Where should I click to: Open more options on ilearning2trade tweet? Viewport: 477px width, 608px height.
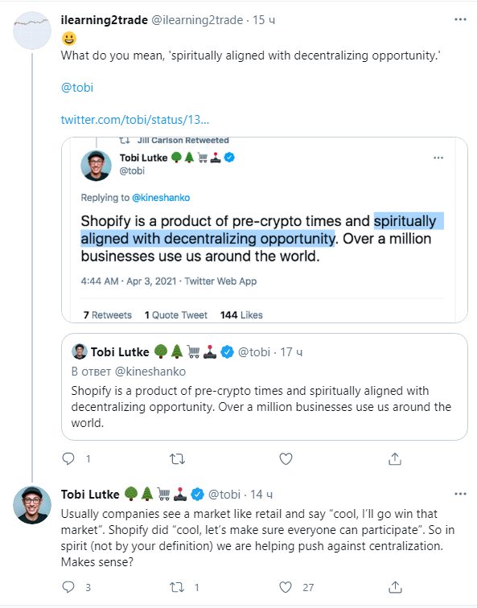pyautogui.click(x=460, y=19)
